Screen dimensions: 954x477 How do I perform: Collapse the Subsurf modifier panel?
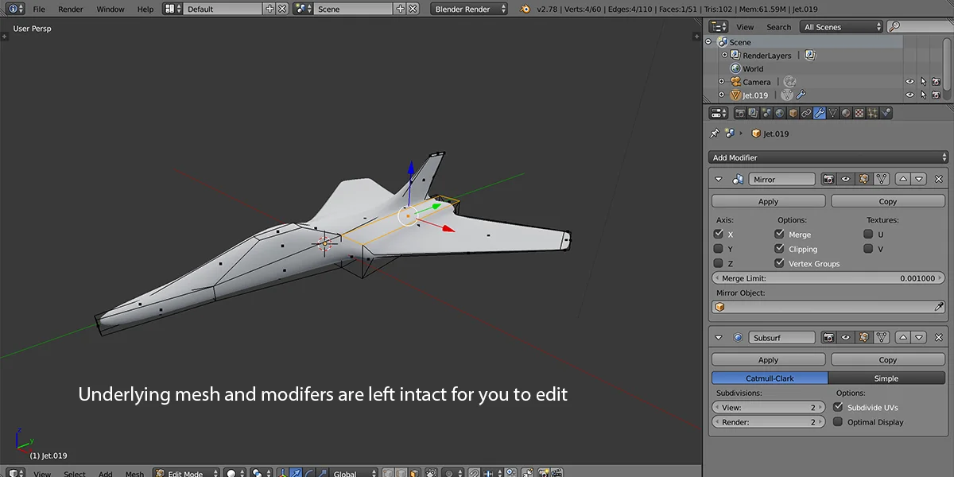coord(719,336)
